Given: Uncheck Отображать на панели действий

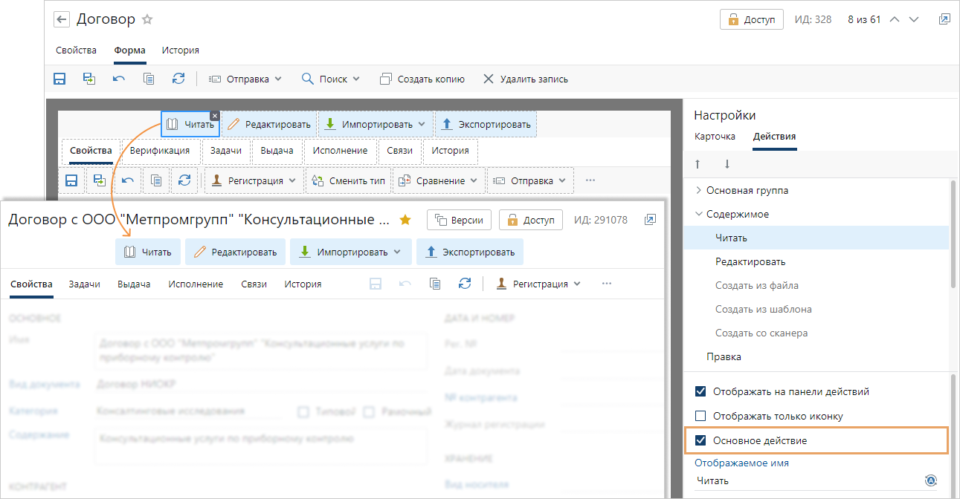Looking at the screenshot, I should click(x=700, y=391).
